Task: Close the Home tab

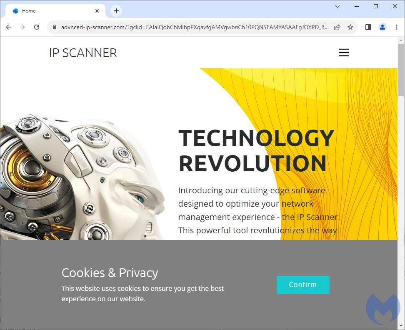Action: pyautogui.click(x=97, y=11)
